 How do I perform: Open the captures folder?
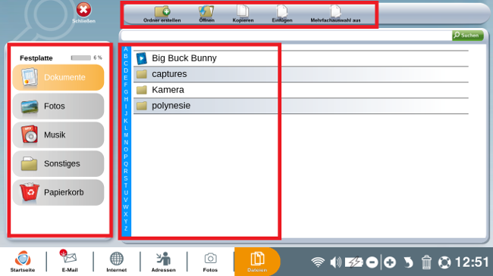(301, 74)
